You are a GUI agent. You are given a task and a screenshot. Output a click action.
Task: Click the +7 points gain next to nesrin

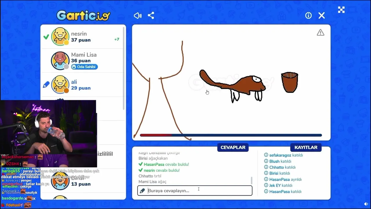click(x=117, y=39)
